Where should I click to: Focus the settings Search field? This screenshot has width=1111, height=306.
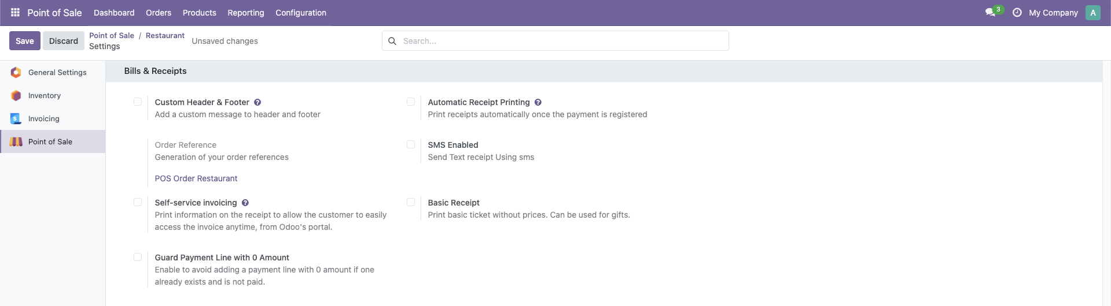[x=555, y=41]
